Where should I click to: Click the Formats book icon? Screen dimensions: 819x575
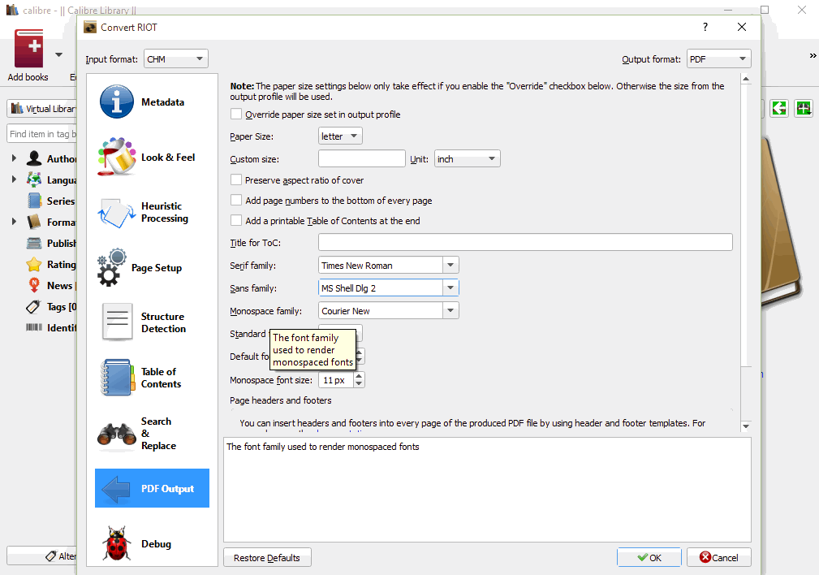tap(34, 222)
